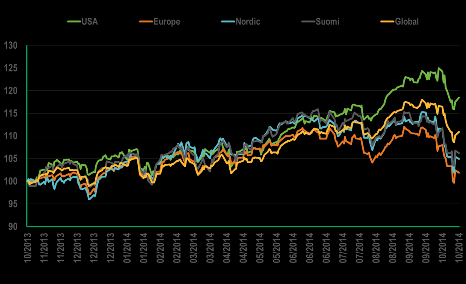This screenshot has width=466, height=284.
Task: Click the 95 y-axis value
Action: point(12,204)
